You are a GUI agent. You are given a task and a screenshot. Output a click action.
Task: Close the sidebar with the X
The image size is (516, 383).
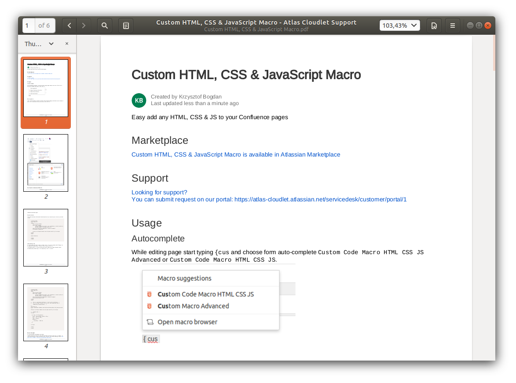[67, 44]
